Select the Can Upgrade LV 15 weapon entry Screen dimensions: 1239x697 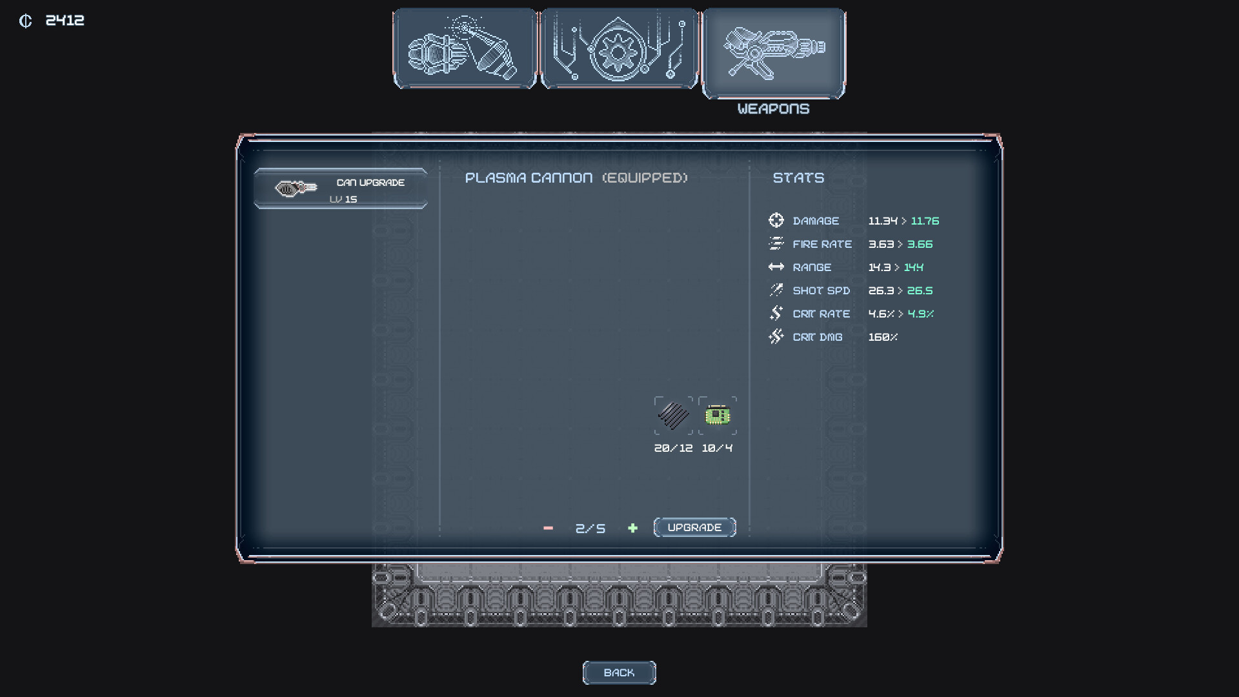[340, 188]
